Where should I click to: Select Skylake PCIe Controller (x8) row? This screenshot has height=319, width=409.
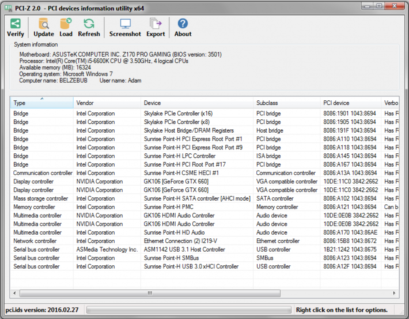[x=204, y=122]
